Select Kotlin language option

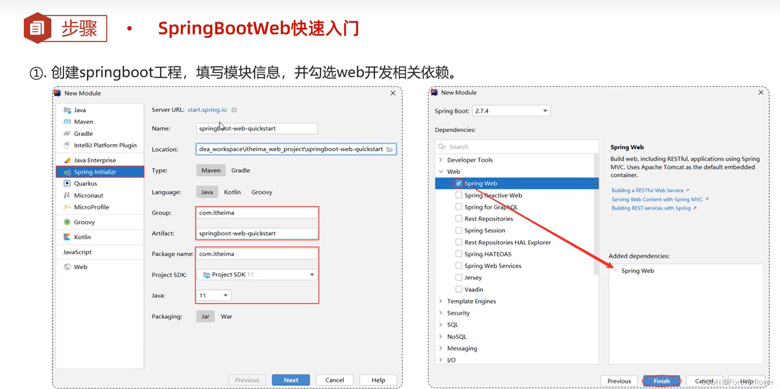click(x=232, y=192)
